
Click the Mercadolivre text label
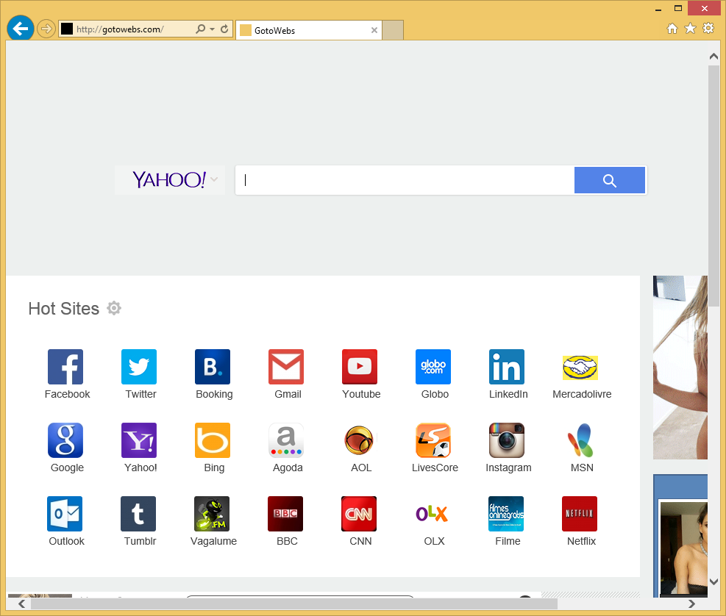tap(582, 394)
